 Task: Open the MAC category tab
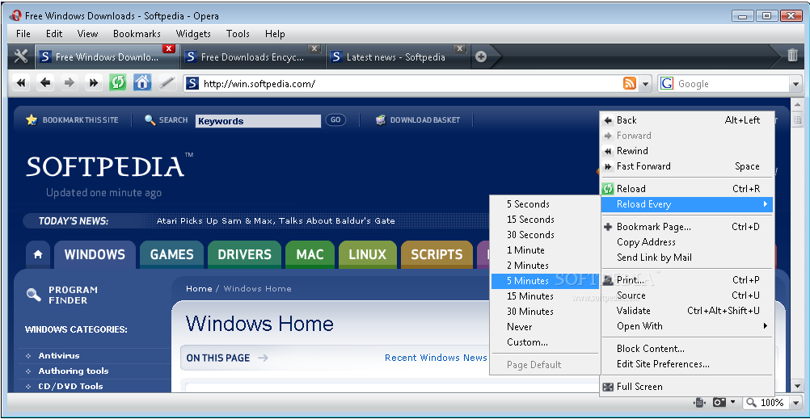pos(310,254)
